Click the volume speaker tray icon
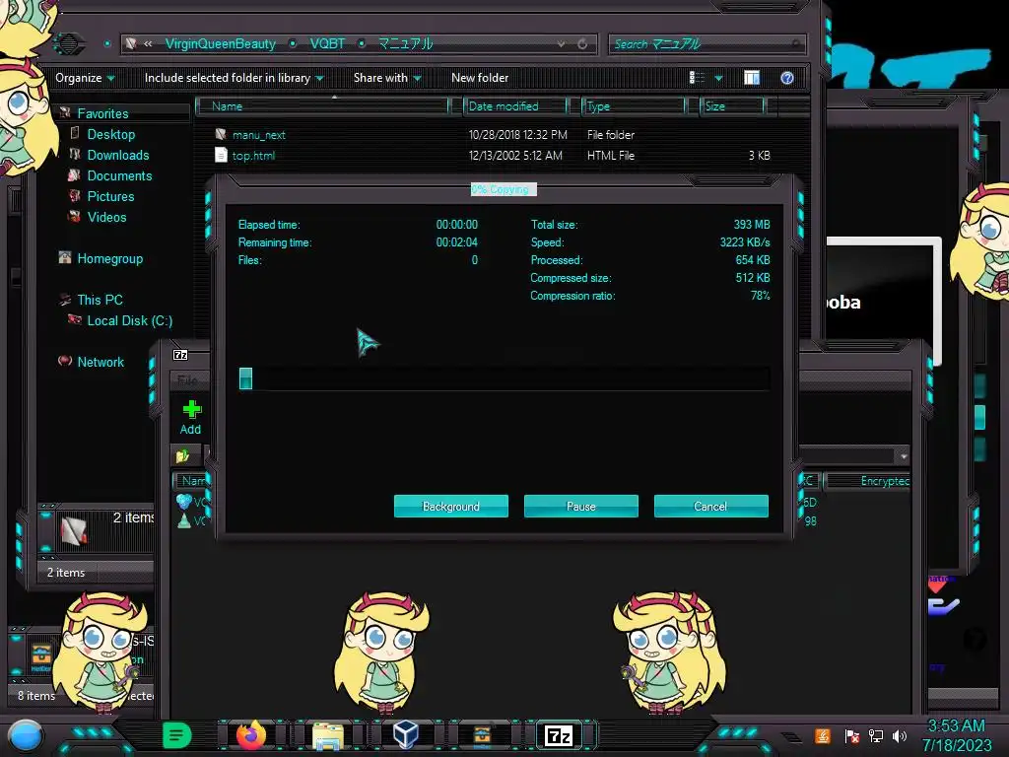This screenshot has height=757, width=1009. (x=900, y=735)
